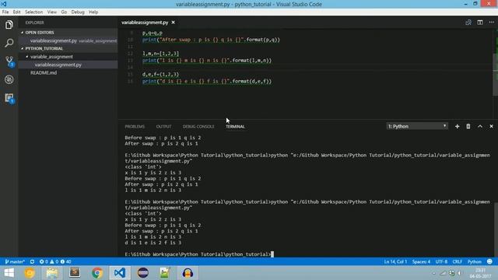This screenshot has height=280, width=498.
Task: Open Chrome from the taskbar
Action: click(97, 273)
